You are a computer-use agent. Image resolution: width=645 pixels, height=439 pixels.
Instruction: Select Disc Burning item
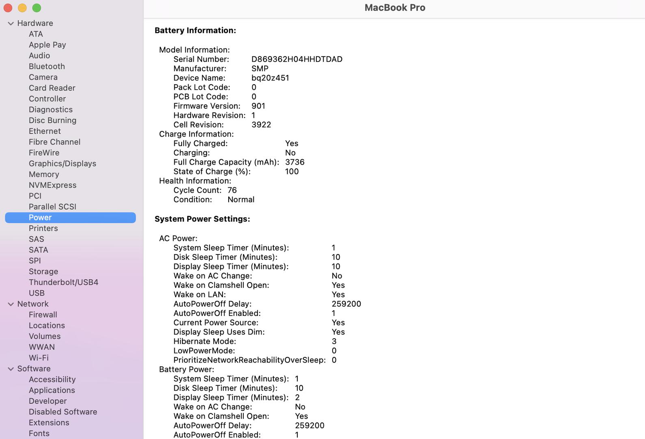click(x=52, y=120)
